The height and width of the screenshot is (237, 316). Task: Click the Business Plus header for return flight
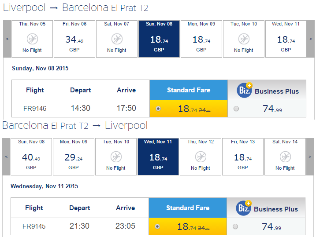(266, 208)
